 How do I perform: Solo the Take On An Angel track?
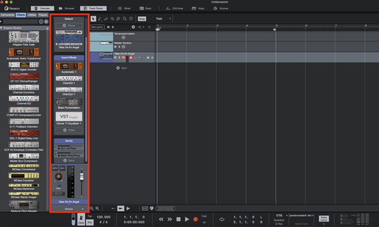(119, 57)
